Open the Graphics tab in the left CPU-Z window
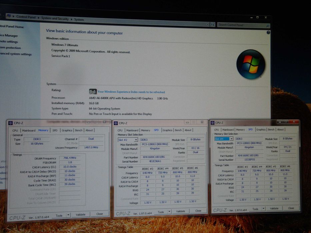 click(x=67, y=130)
